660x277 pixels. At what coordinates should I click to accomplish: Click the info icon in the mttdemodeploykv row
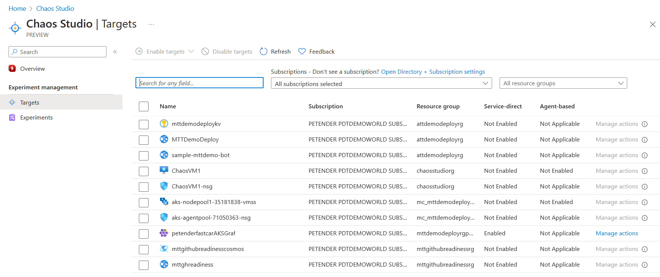[645, 124]
